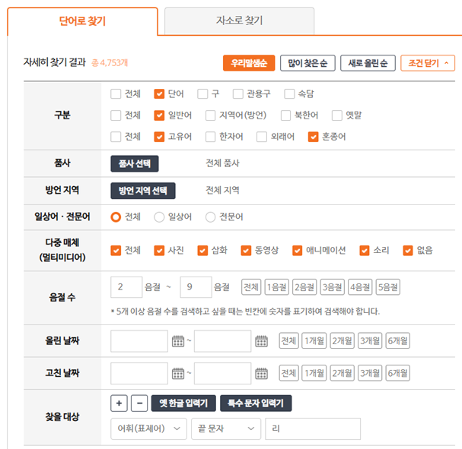Uncheck the 일반어 checkbox
The width and height of the screenshot is (462, 449).
(x=159, y=115)
